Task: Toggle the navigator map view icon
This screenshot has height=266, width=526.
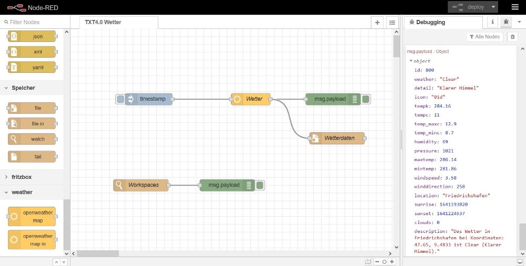Action: click(368, 261)
